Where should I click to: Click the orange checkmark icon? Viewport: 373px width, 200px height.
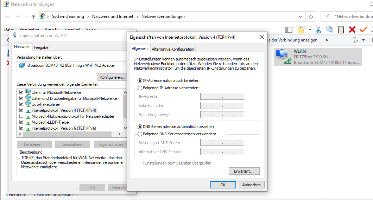click(x=363, y=30)
